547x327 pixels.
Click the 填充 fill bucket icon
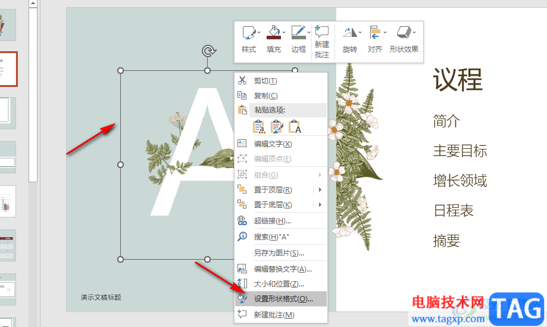[274, 32]
